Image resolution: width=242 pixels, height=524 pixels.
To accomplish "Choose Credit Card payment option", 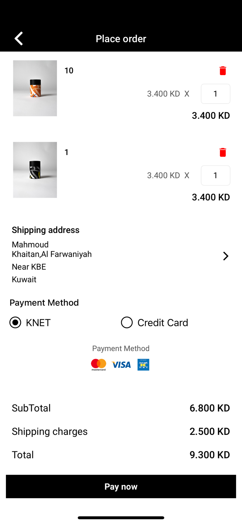I will coord(127,322).
